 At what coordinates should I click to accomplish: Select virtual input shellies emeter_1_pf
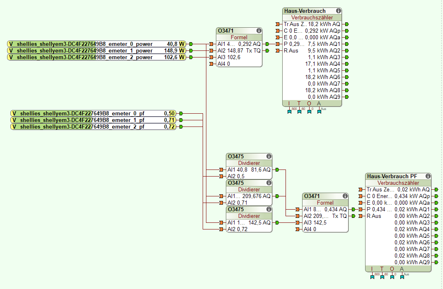93,120
